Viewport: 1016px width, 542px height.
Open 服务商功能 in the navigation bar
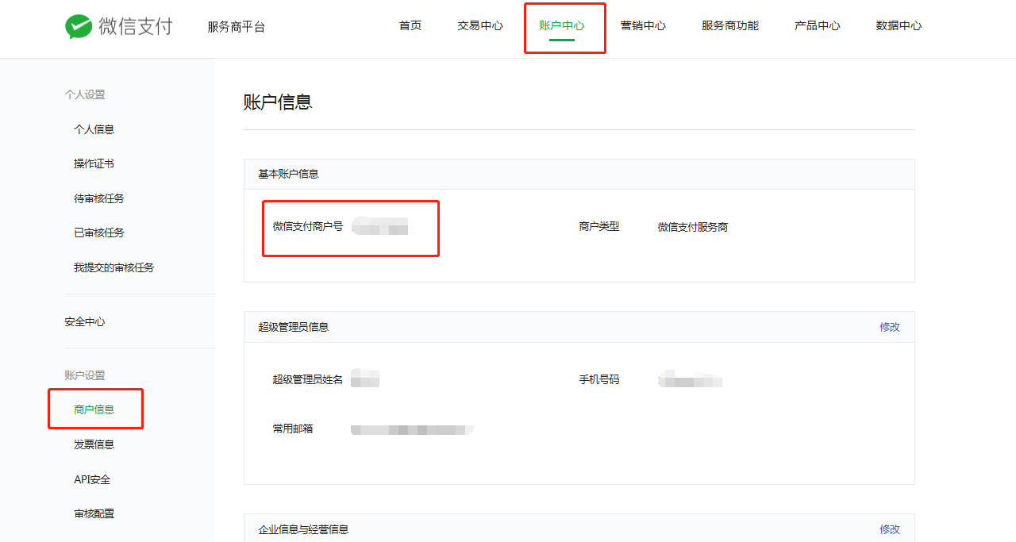[x=730, y=25]
